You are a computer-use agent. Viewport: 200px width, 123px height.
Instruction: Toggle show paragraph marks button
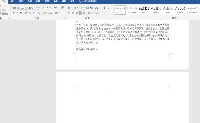[x=109, y=8]
